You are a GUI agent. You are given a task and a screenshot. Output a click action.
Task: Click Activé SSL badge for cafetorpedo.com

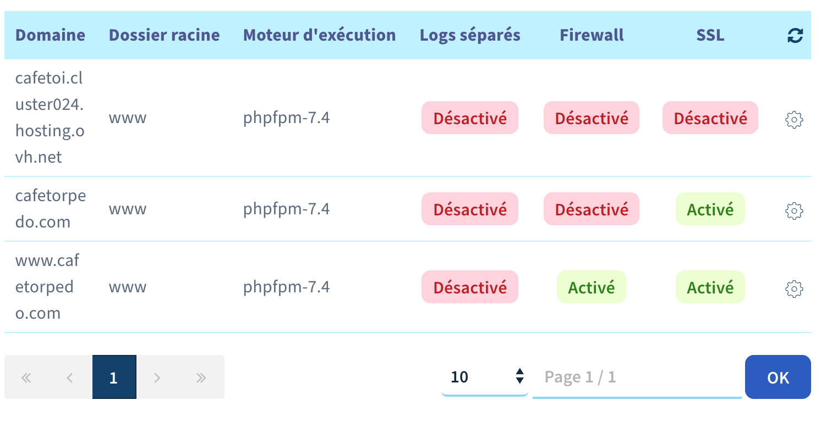tap(710, 209)
